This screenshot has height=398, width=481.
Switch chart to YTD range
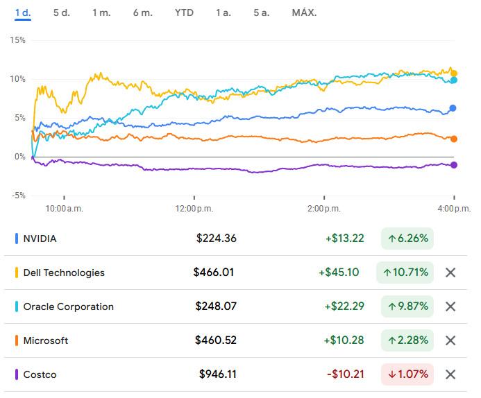[x=184, y=13]
